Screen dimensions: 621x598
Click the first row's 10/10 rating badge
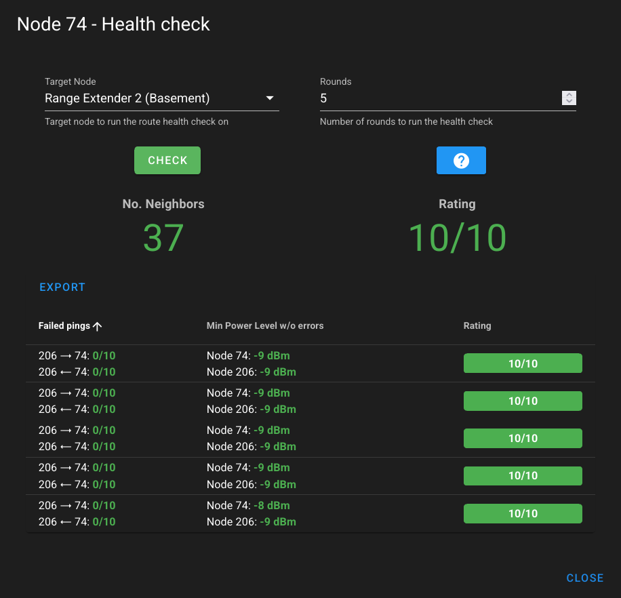point(522,363)
